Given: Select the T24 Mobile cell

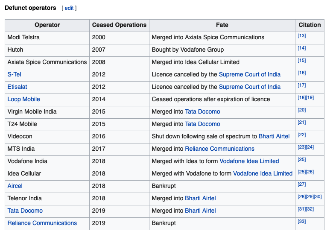Looking at the screenshot, I should tap(47, 124).
